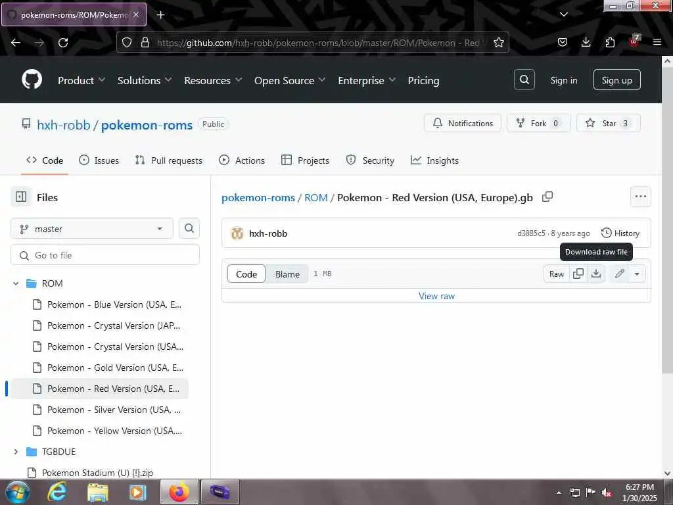Click the Notifications button
This screenshot has width=673, height=505.
pos(462,123)
